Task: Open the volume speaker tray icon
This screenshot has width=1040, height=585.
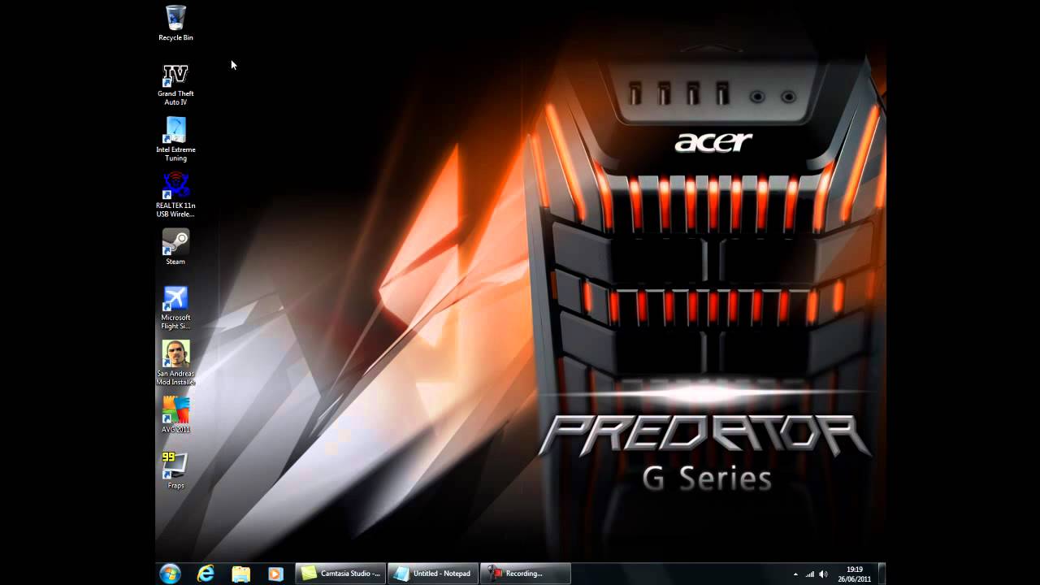Action: [x=824, y=574]
